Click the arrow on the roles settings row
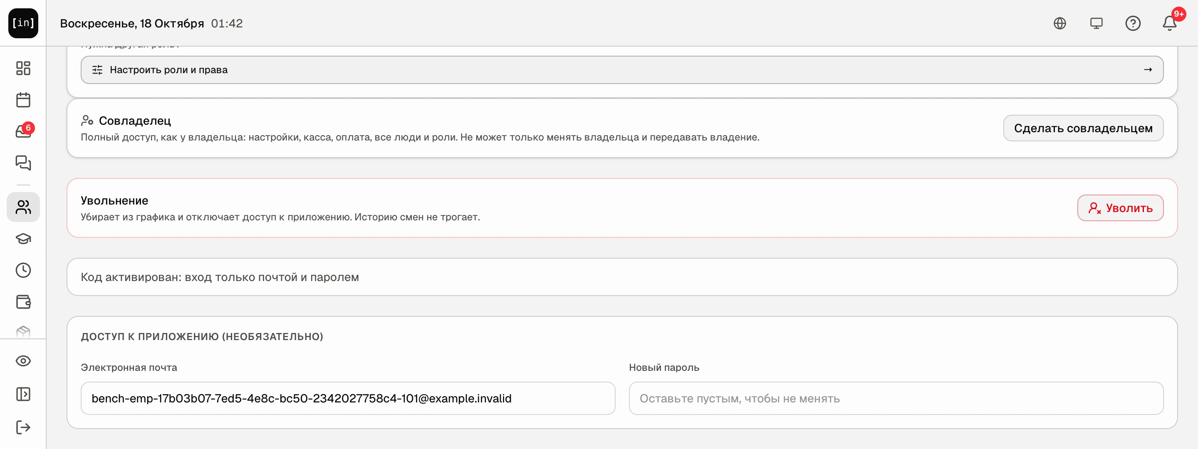 1148,70
